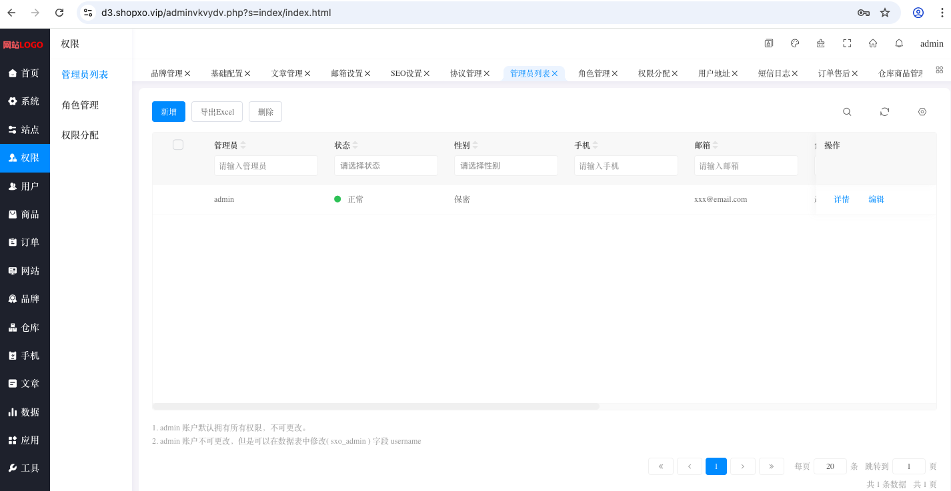Open the theme palette icon
This screenshot has height=491, width=951.
[794, 43]
